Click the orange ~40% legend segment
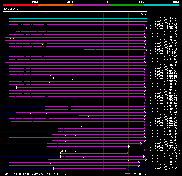Viewport: 182px width, 176px height. [x=56, y=5]
